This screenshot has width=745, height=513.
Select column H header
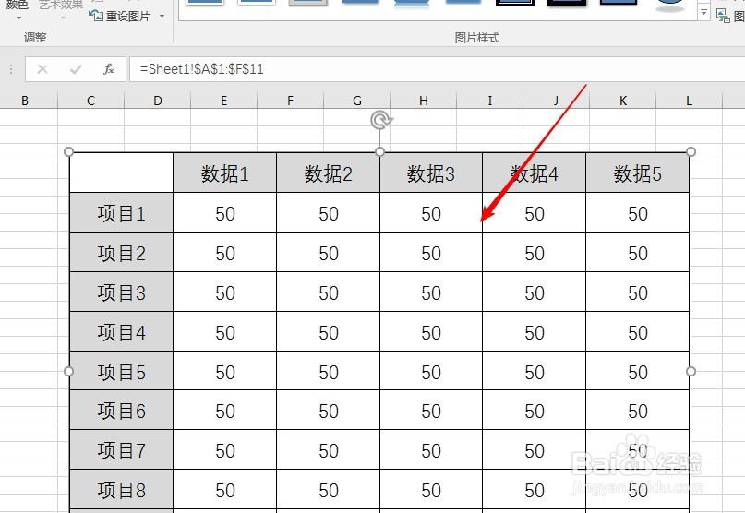coord(424,101)
